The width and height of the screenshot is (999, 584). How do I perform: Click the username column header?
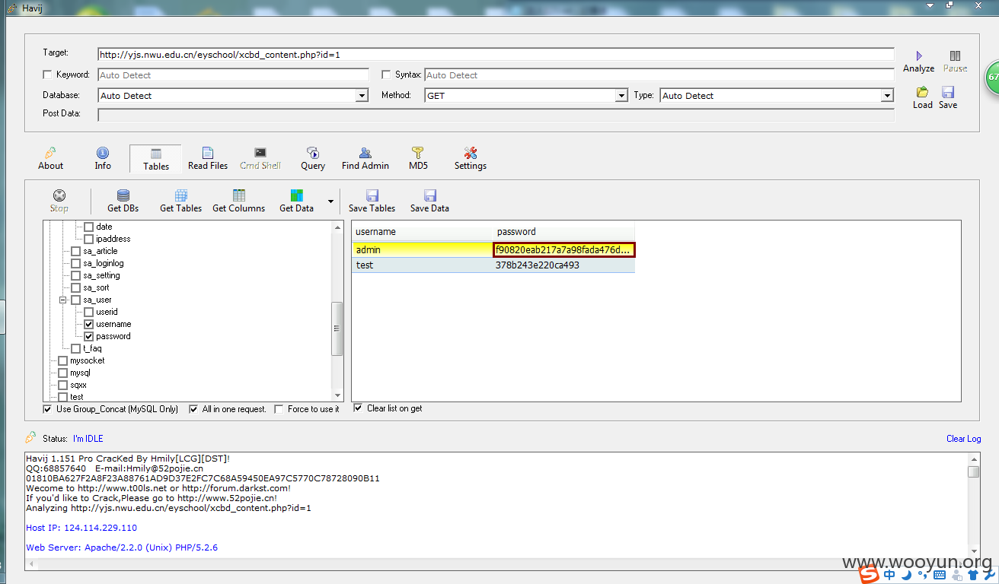(423, 231)
